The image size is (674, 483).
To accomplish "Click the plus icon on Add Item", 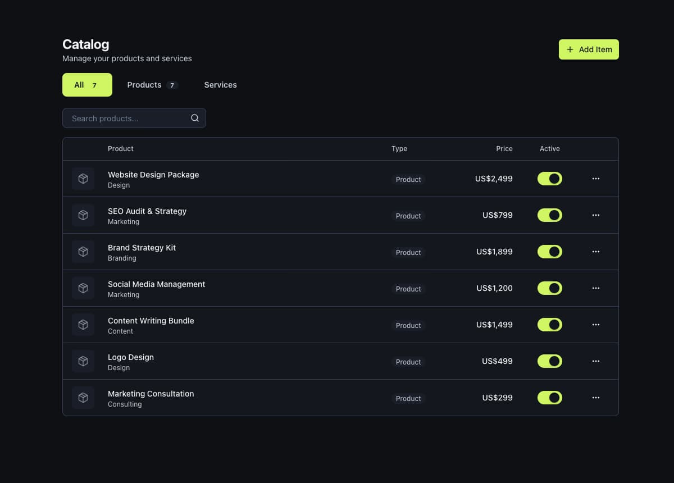I will [570, 49].
